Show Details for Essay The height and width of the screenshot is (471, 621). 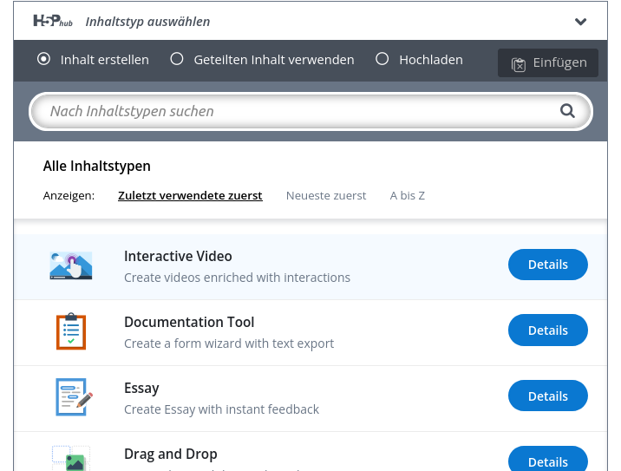click(547, 396)
